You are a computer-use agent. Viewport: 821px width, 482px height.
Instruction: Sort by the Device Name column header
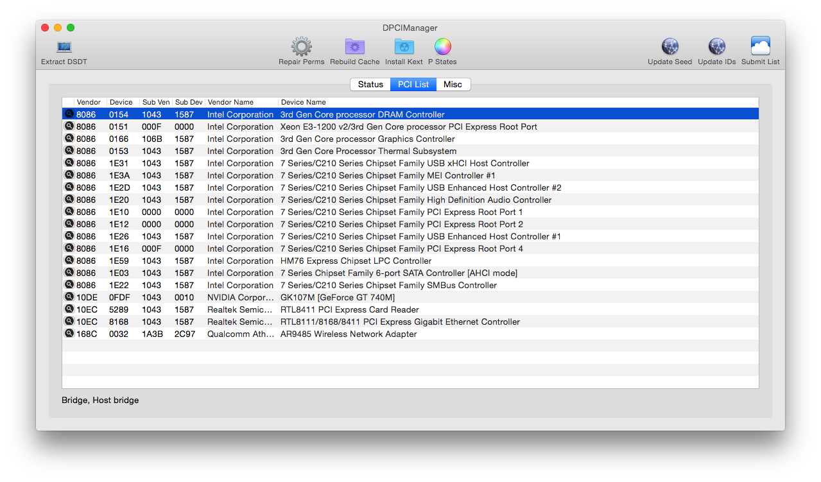click(x=304, y=102)
